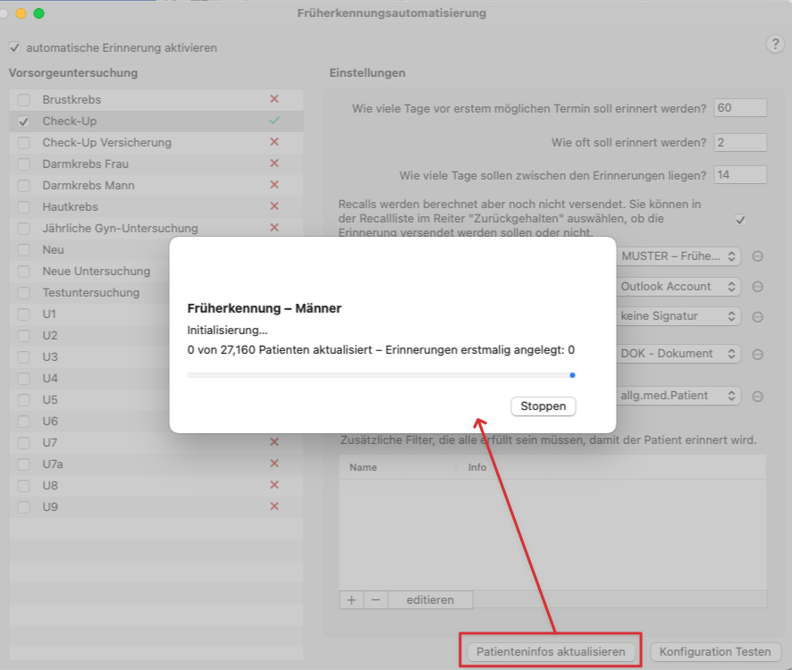Viewport: 792px width, 670px height.
Task: Click the green checkmark beside Check-Up
Action: 274,121
